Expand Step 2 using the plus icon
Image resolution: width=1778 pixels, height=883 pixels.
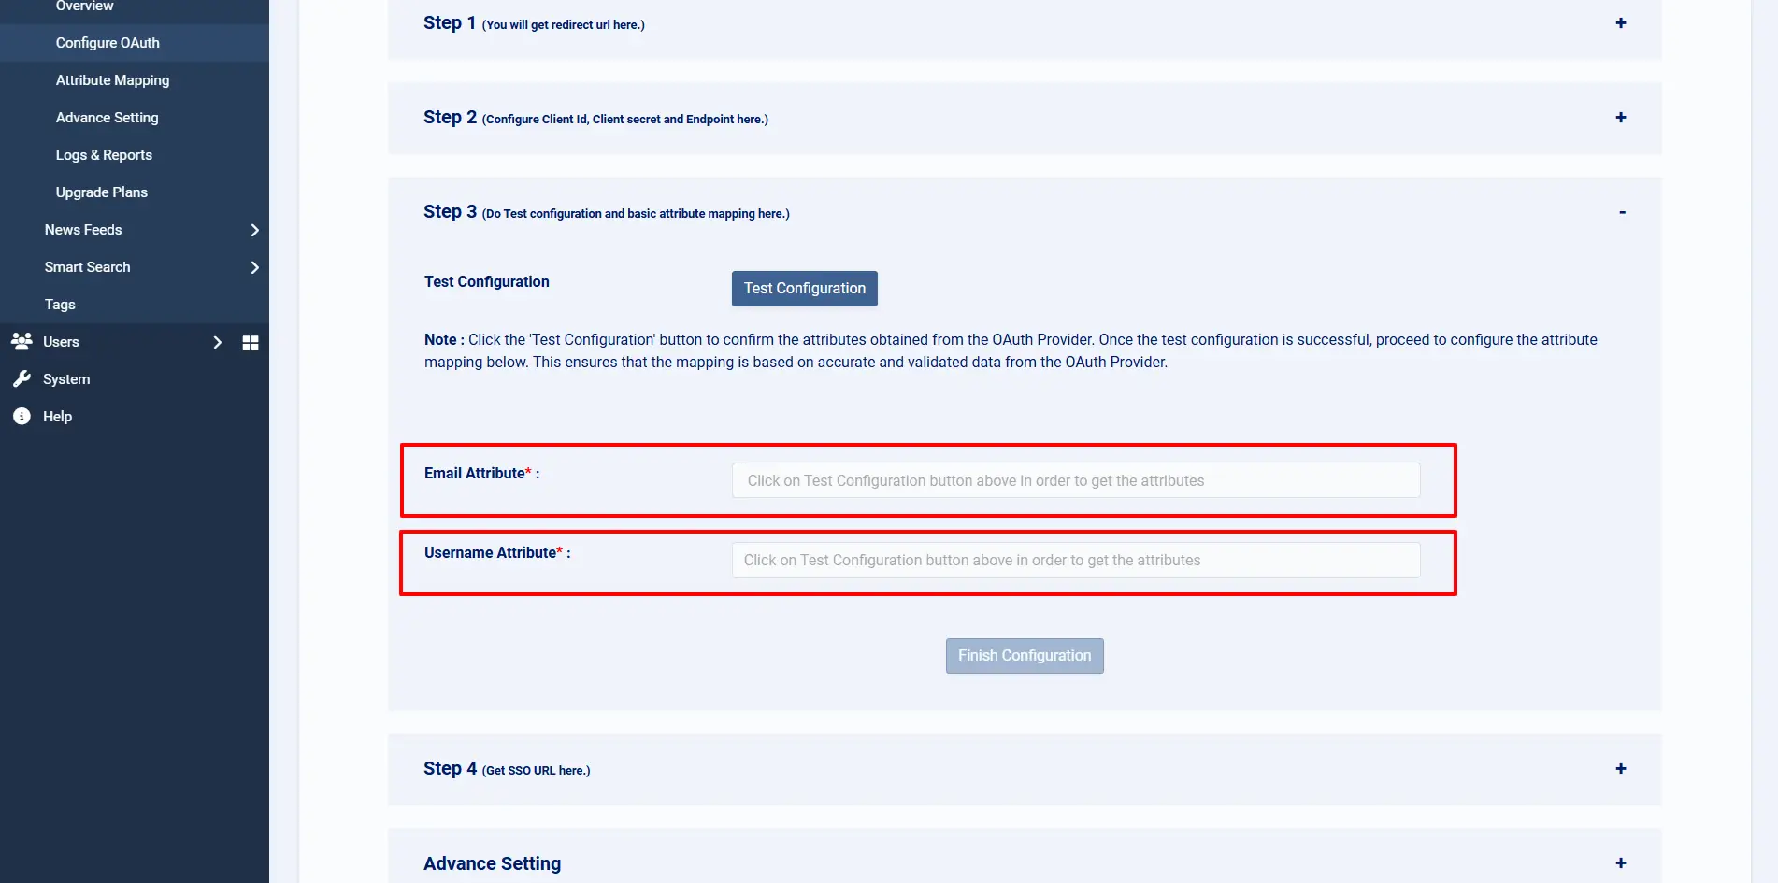point(1620,118)
